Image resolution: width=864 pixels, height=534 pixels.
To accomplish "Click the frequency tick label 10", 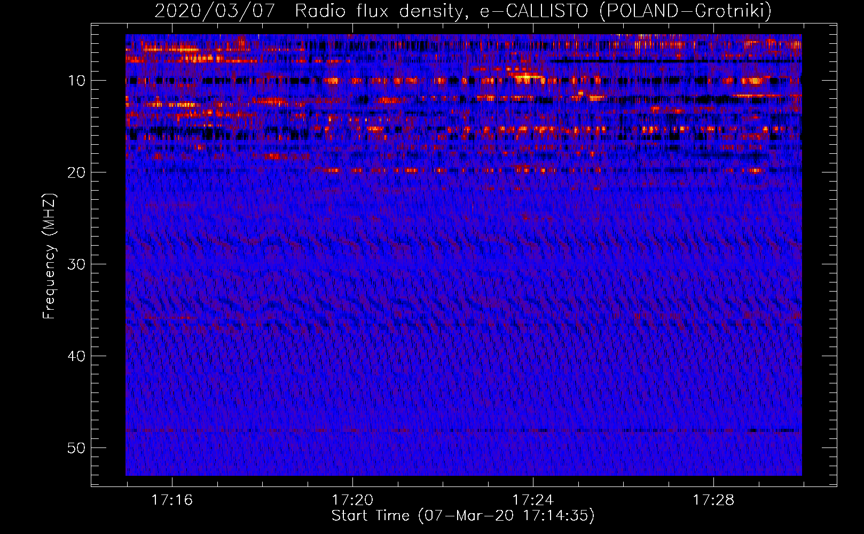I will click(x=77, y=81).
